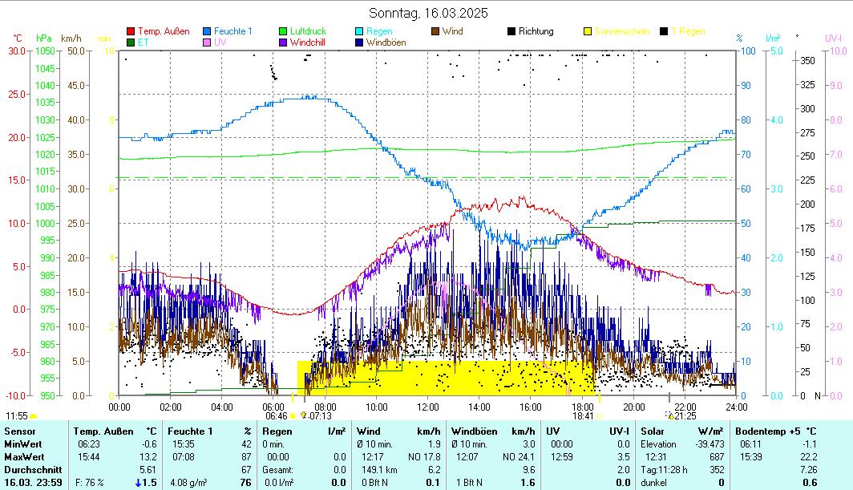Click the 22.2 max Bodentemp value

click(809, 457)
